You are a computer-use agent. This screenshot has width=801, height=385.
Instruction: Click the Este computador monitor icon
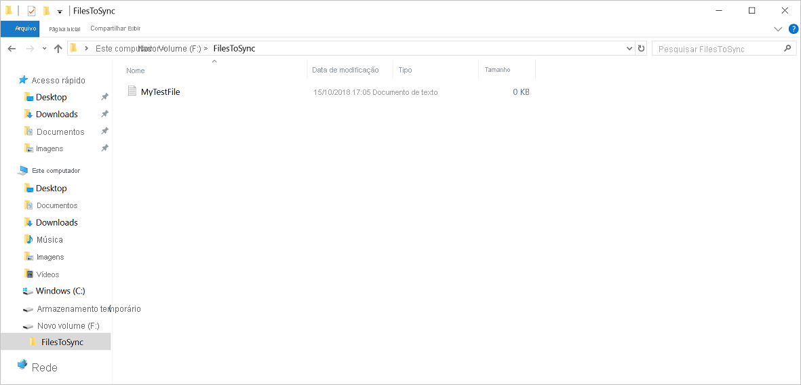coord(22,170)
